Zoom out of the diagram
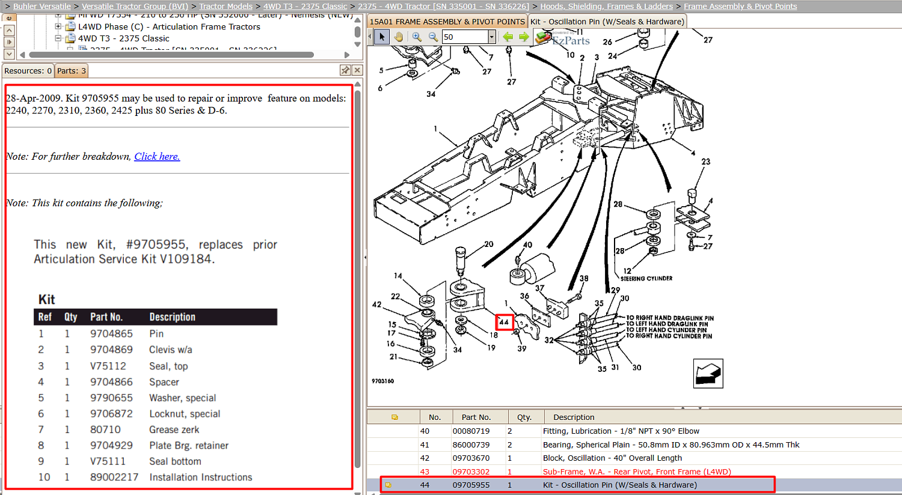This screenshot has height=495, width=902. point(432,37)
